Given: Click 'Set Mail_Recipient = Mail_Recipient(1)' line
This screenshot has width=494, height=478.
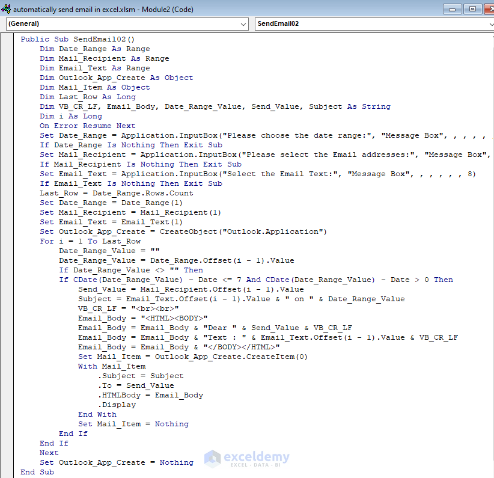Looking at the screenshot, I should click(x=130, y=212).
